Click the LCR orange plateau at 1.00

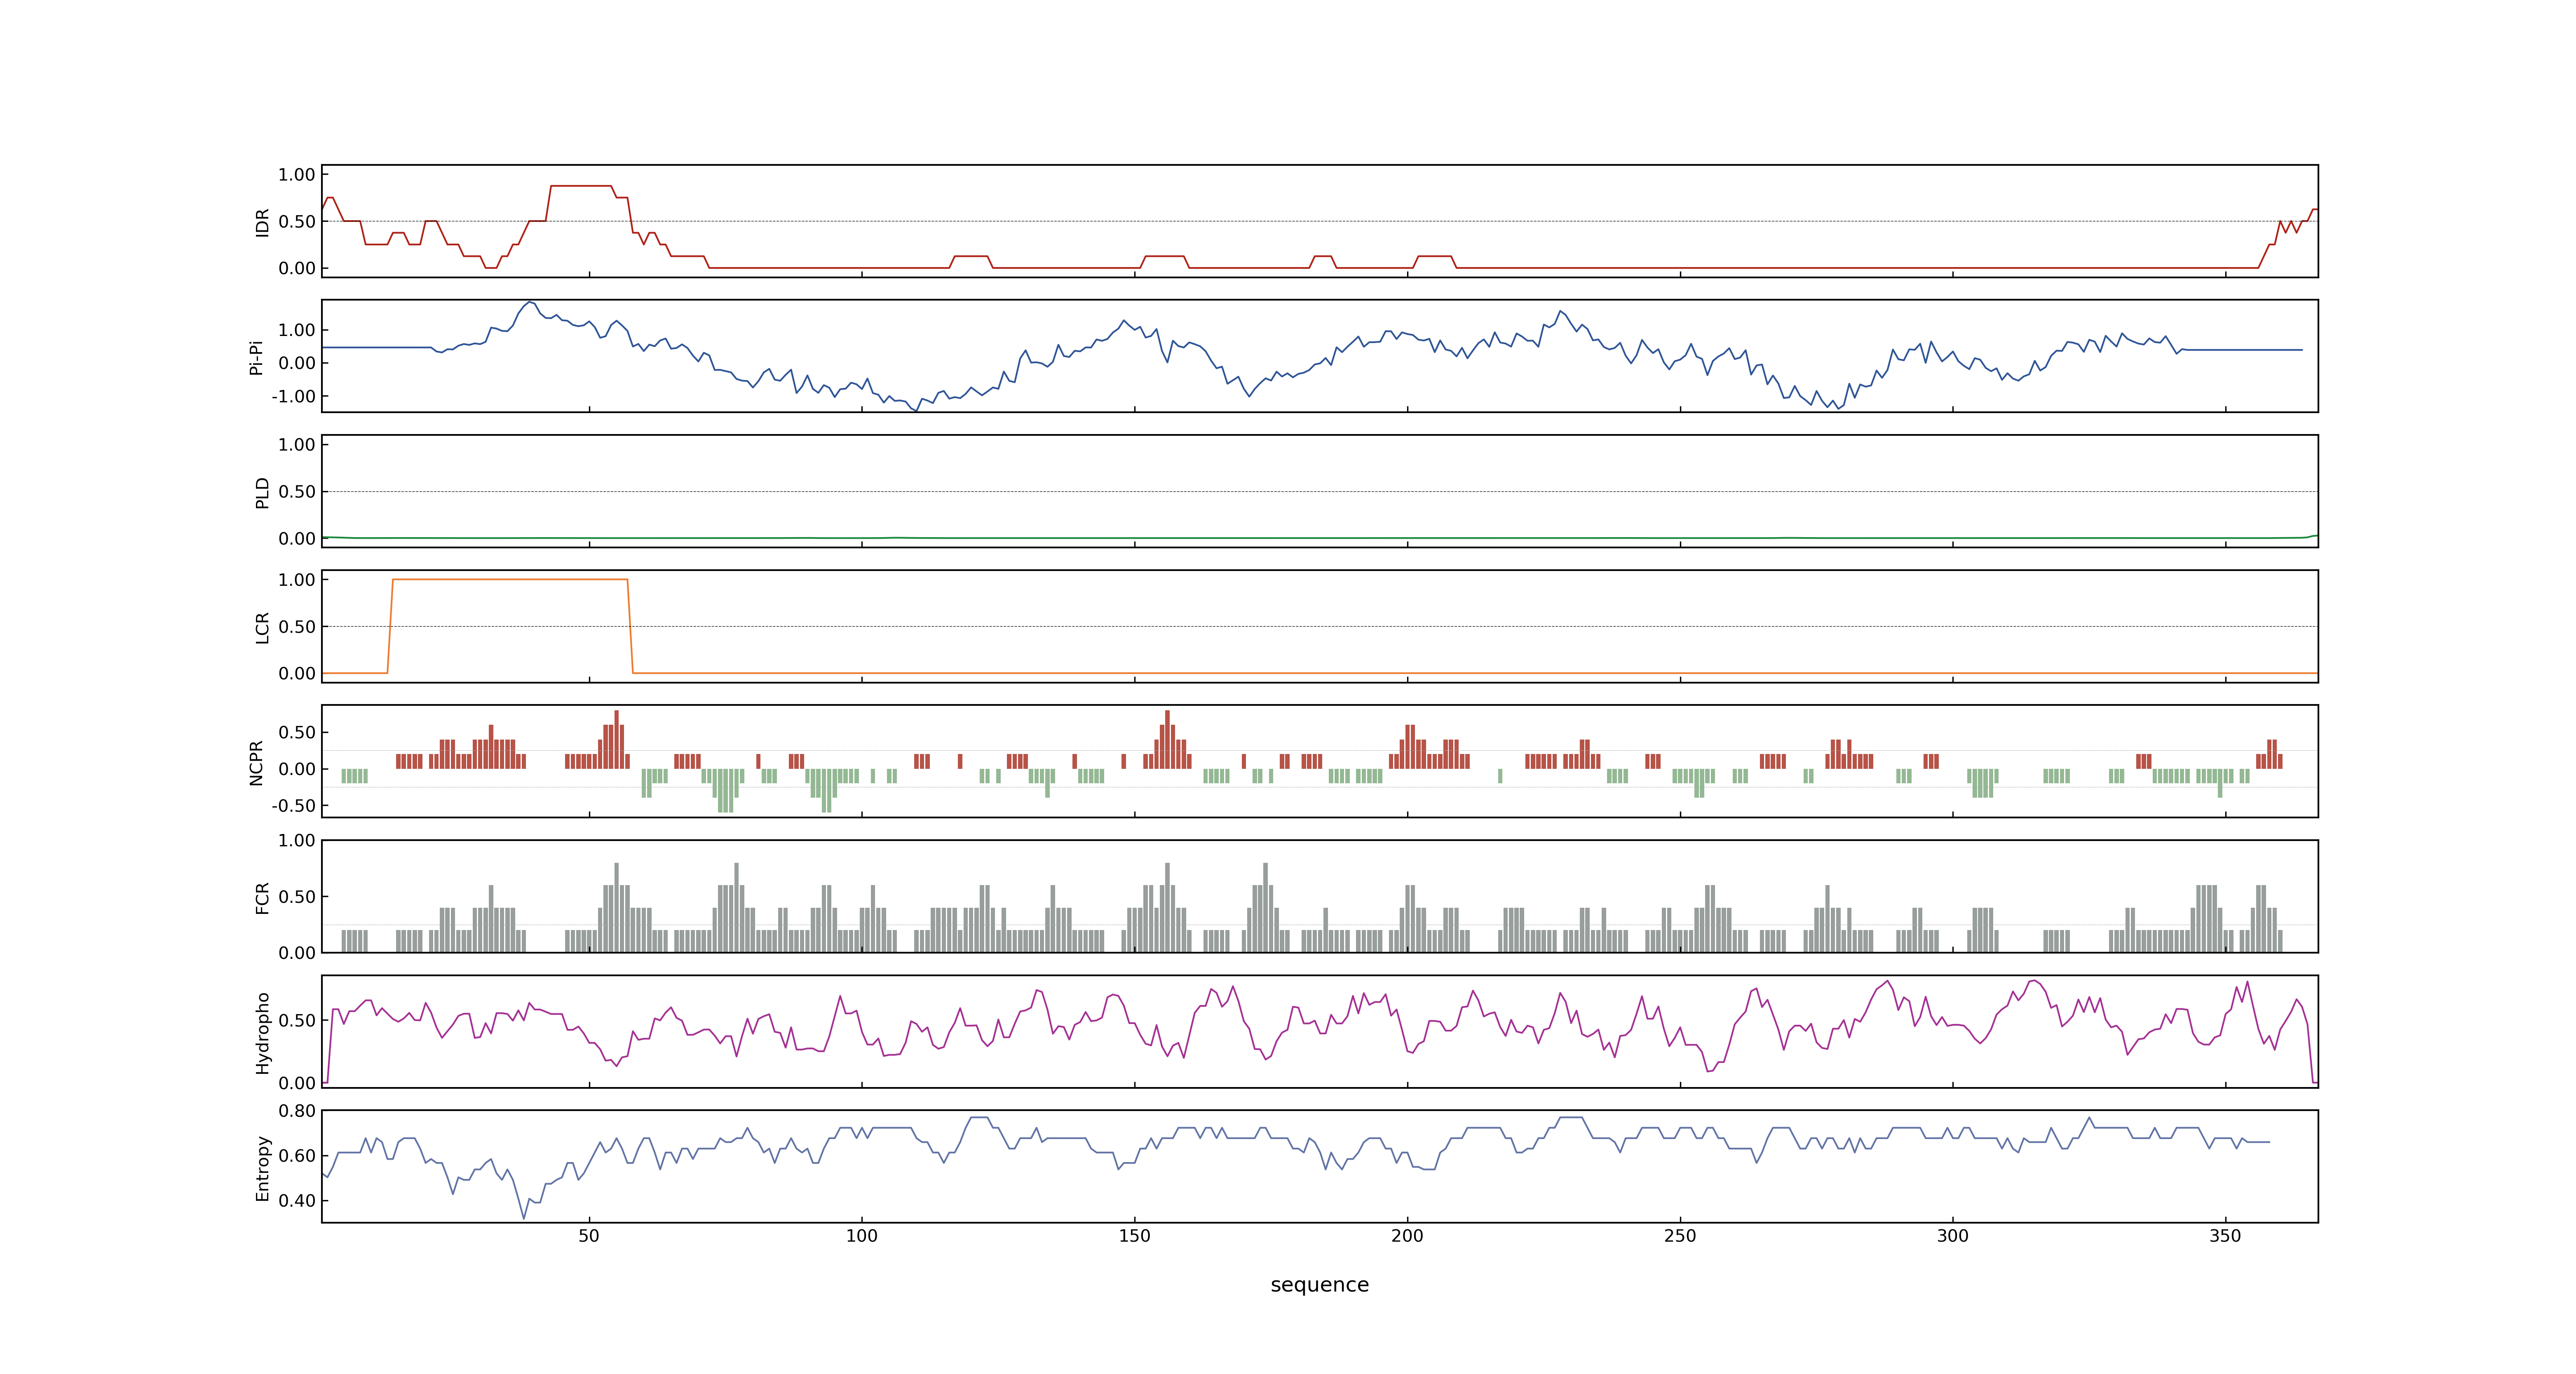(510, 579)
